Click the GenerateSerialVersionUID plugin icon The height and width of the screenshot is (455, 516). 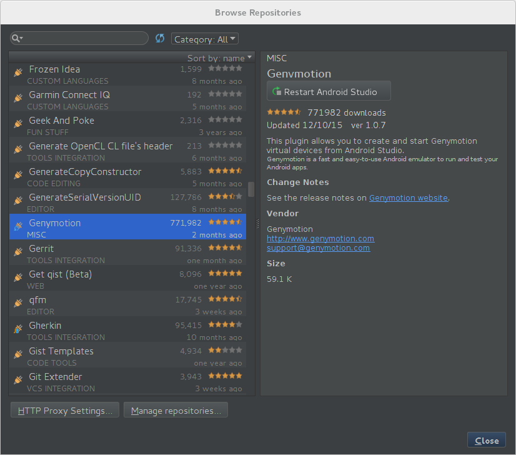pos(18,200)
